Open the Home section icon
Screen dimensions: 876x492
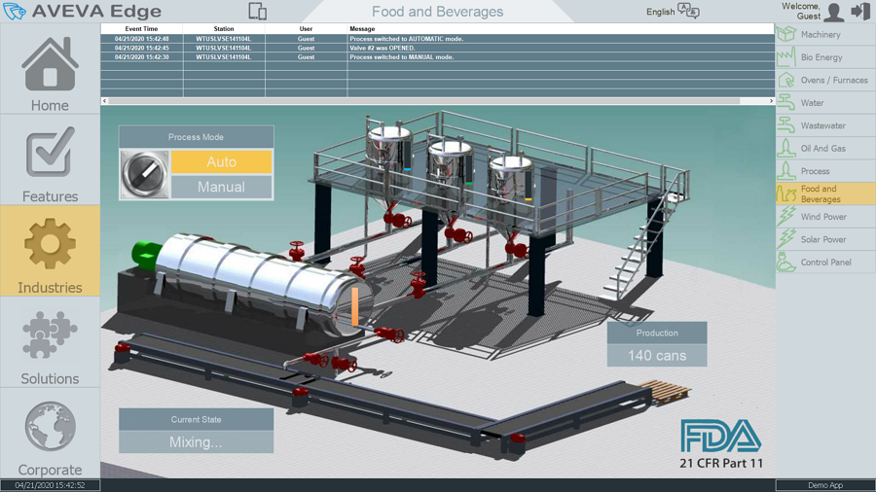click(x=50, y=65)
